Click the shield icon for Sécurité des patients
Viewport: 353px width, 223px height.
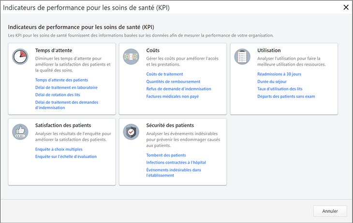130,132
